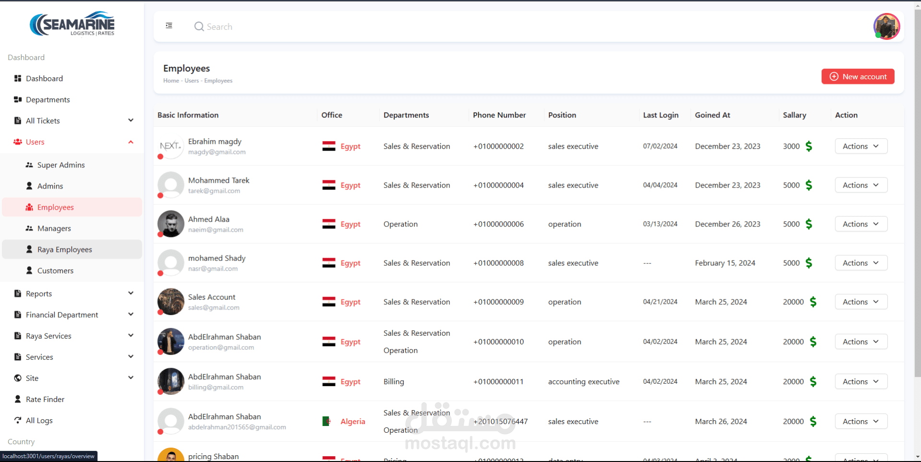Click Users breadcrumb link

click(191, 81)
